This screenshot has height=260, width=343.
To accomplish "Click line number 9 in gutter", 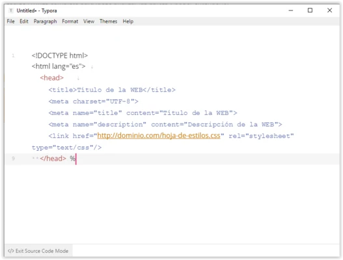I will tap(14, 159).
